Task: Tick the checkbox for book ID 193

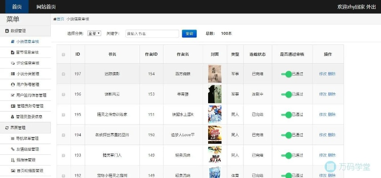Action: [63, 155]
